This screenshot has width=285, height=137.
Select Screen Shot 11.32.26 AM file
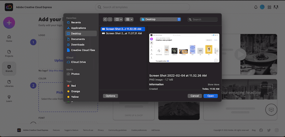click(123, 29)
